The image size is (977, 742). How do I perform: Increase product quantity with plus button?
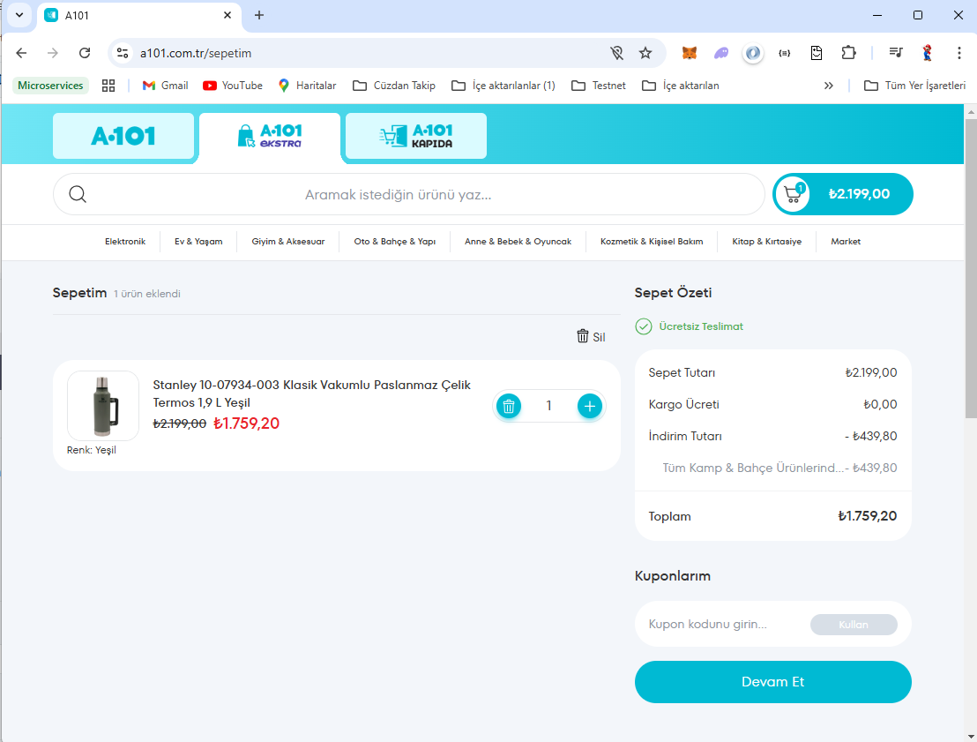(589, 407)
